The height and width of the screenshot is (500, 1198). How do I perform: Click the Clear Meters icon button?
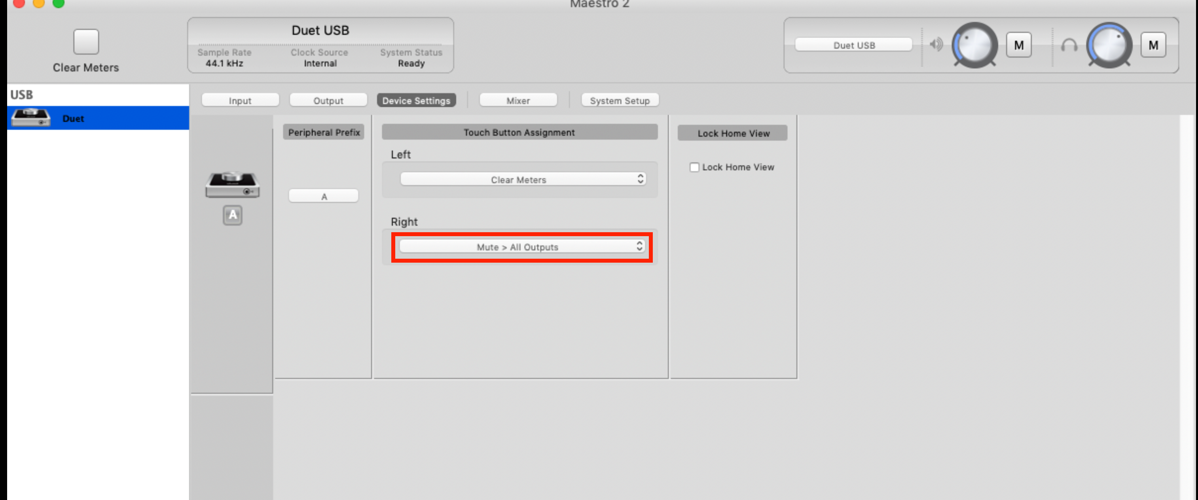coord(86,42)
